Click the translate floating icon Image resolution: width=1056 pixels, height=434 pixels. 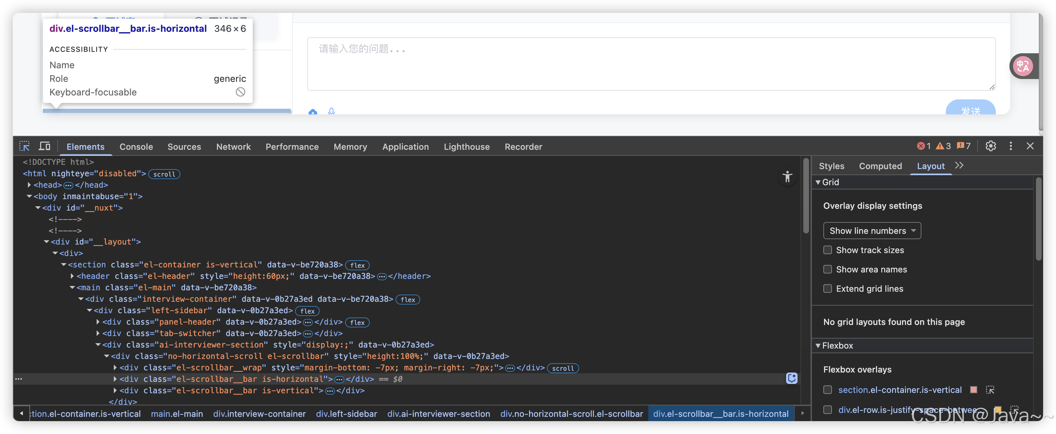click(1023, 66)
